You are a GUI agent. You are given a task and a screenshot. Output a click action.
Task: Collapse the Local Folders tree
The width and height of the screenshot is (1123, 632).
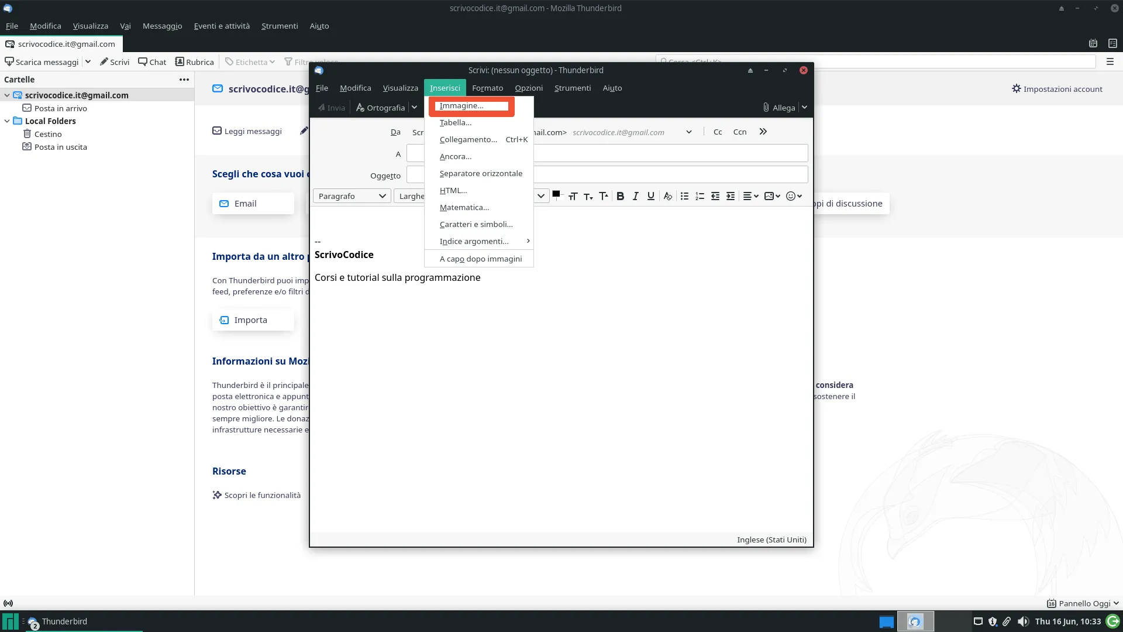(x=7, y=121)
